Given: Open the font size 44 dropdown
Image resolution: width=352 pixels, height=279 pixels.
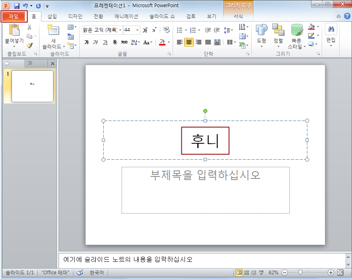Looking at the screenshot, I should coord(138,30).
